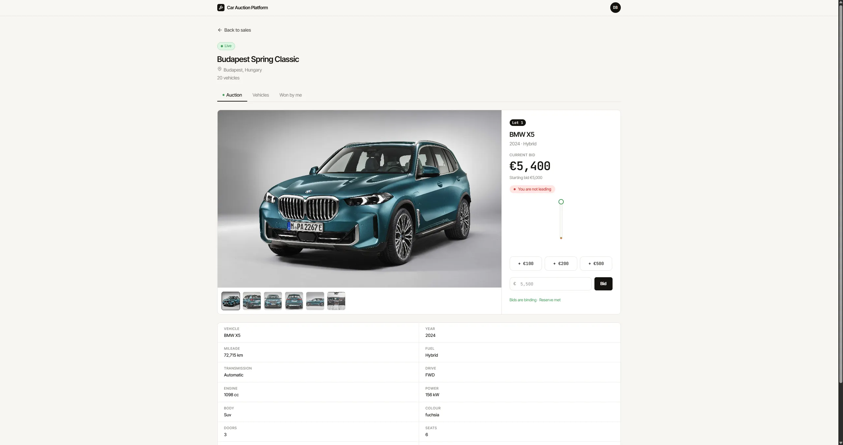This screenshot has height=445, width=843.
Task: Click the green circle bid marker on chart
Action: coord(561,202)
